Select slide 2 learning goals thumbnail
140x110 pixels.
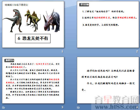tap(108, 24)
